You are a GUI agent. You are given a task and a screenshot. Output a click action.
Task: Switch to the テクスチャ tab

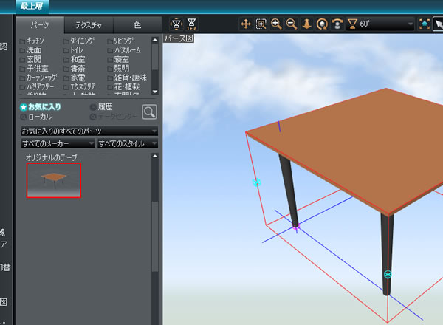88,25
